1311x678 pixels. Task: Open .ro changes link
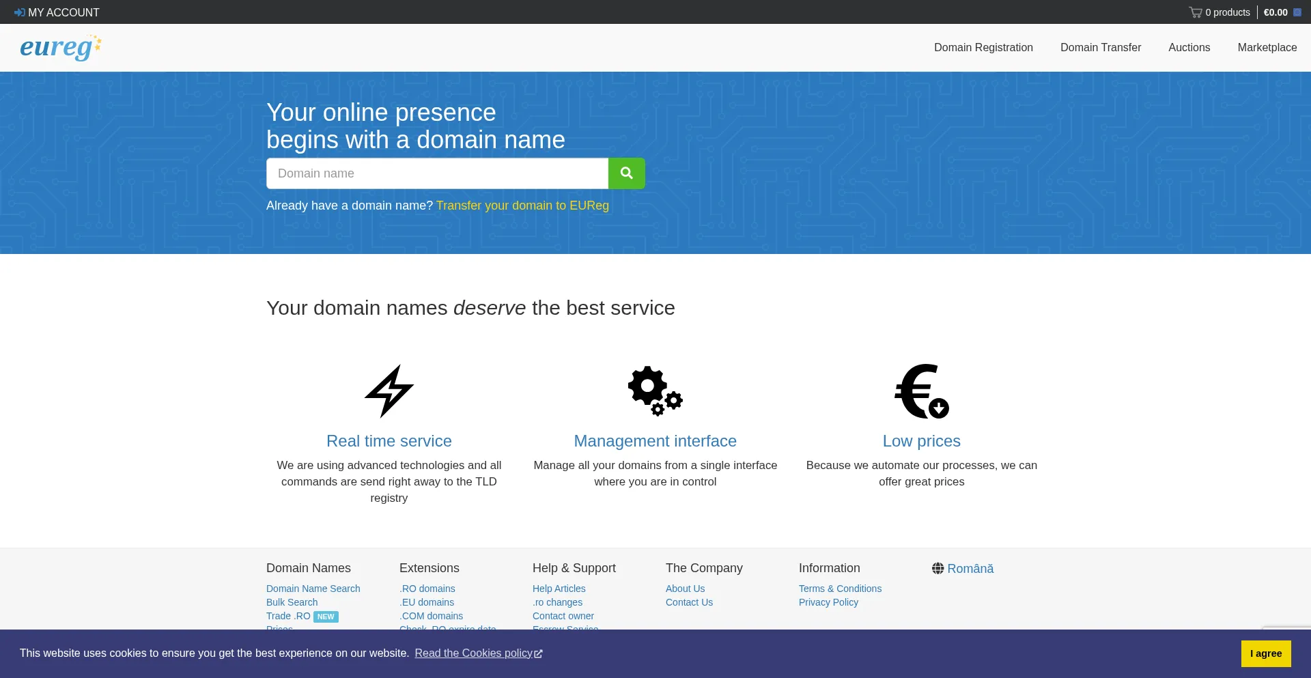pos(557,602)
